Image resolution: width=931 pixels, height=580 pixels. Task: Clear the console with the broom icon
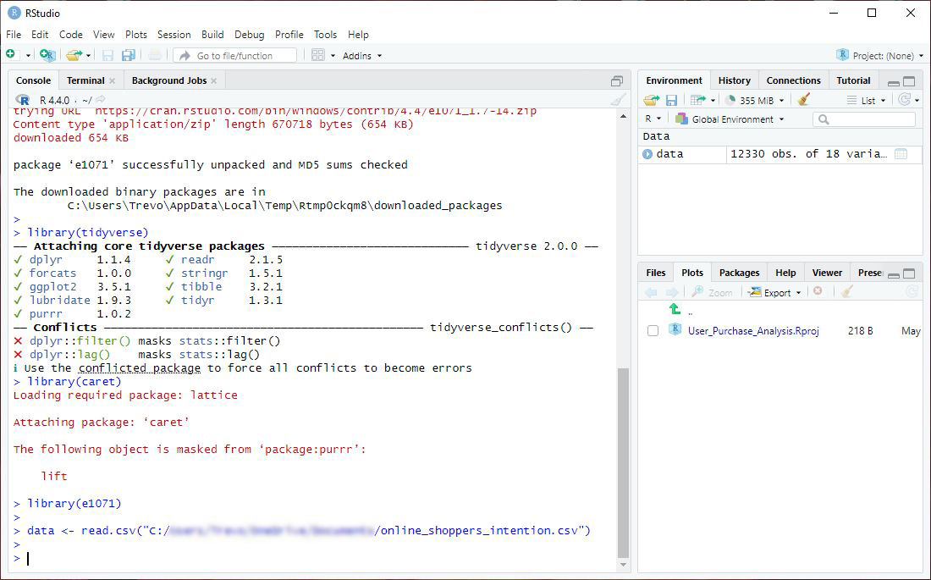(x=619, y=100)
